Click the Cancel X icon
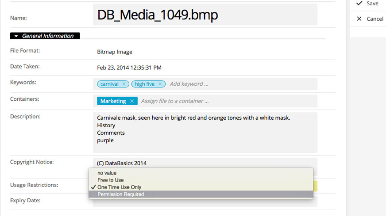 pos(359,19)
